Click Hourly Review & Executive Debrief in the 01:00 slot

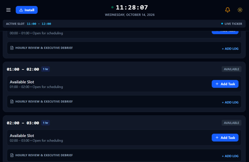coord(44,101)
